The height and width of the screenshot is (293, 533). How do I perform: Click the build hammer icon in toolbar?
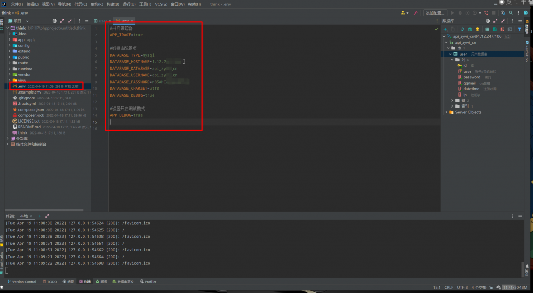click(x=416, y=12)
